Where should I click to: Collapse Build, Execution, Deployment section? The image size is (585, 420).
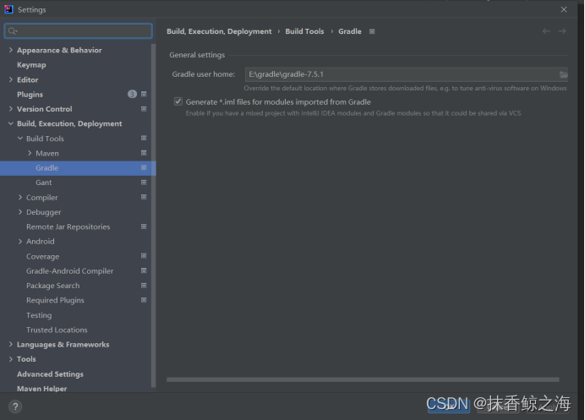[x=10, y=123]
